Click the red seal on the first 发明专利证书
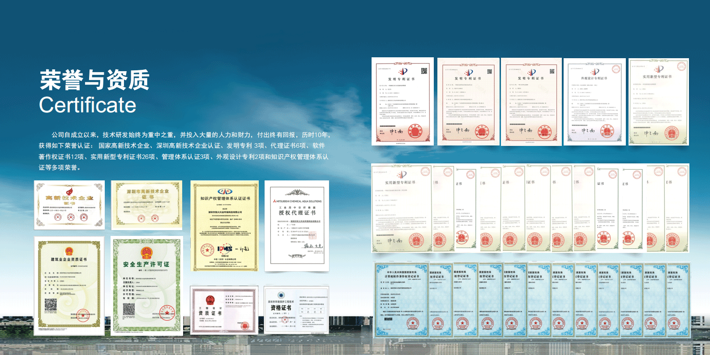 click(x=415, y=132)
